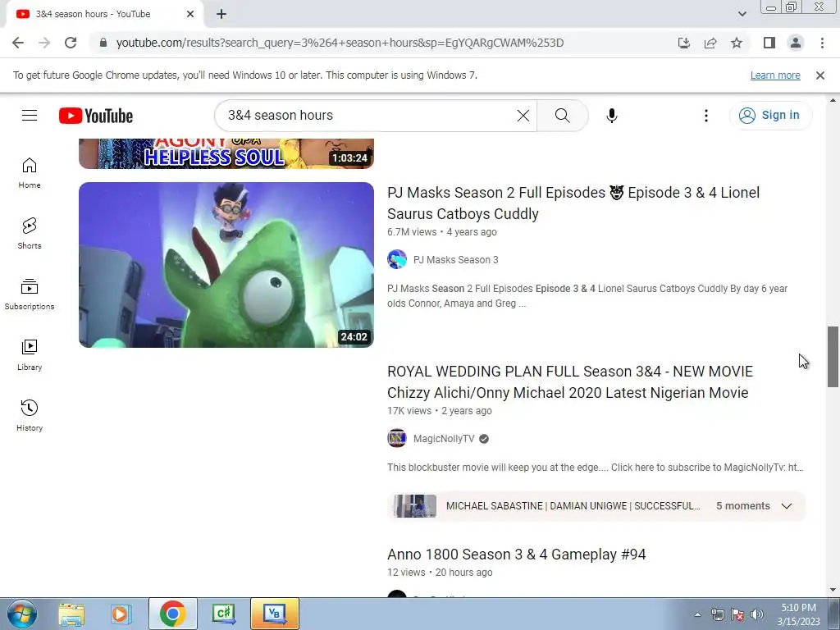Open the VB application on taskbar
The height and width of the screenshot is (630, 840).
274,614
